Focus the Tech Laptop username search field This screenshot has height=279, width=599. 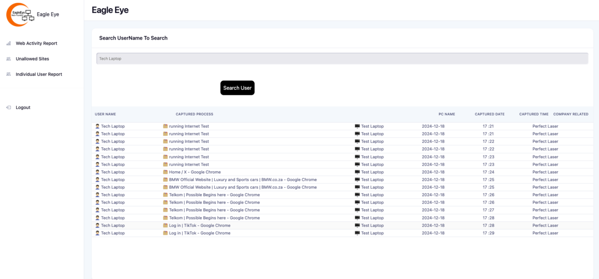point(342,58)
